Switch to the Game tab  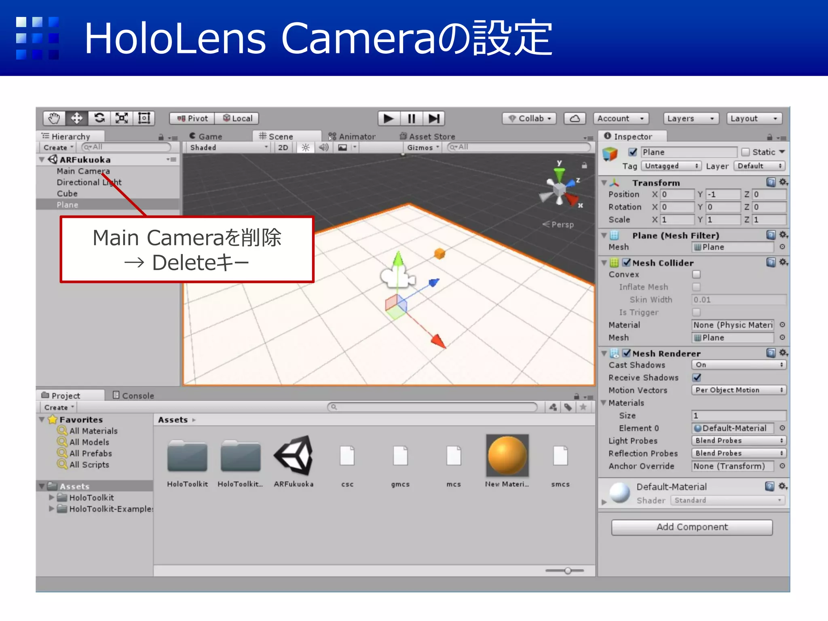click(x=206, y=137)
